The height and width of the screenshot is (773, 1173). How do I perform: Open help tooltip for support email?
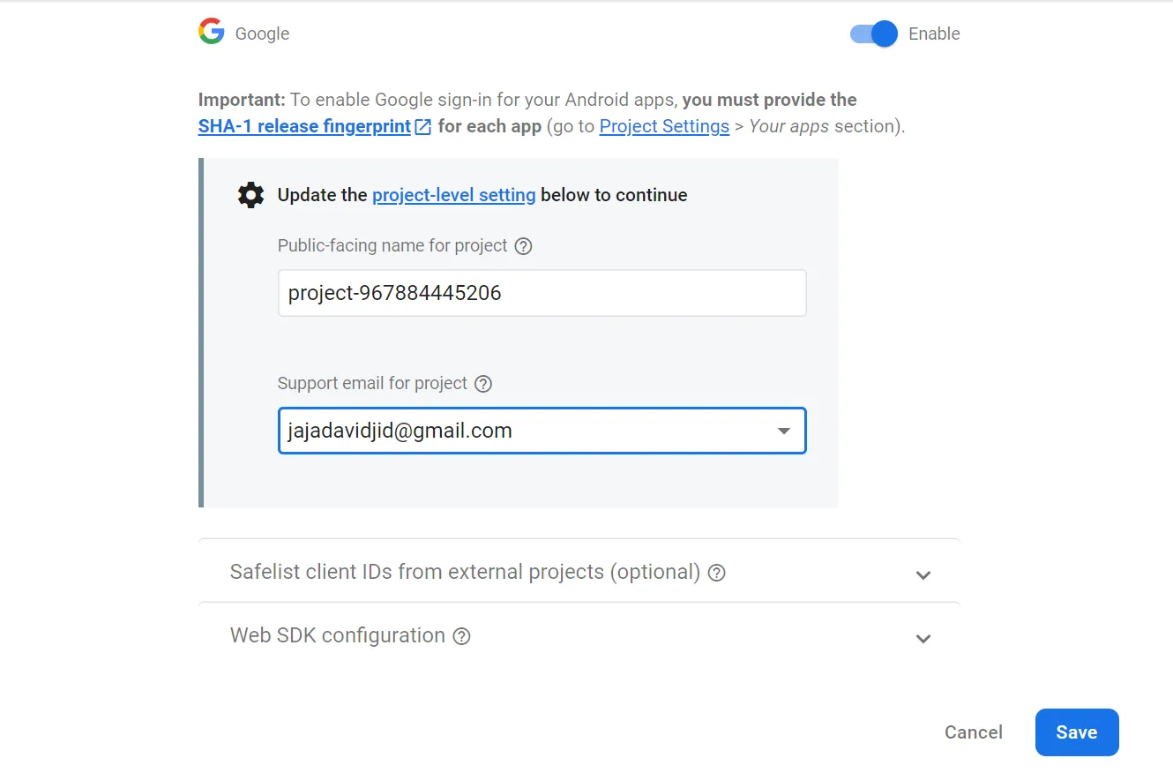coord(482,384)
